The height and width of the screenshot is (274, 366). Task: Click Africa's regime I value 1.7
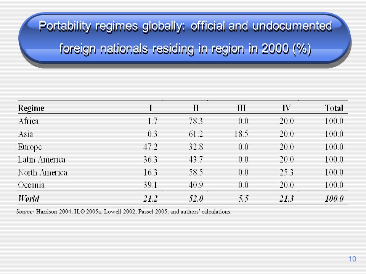[x=152, y=121]
